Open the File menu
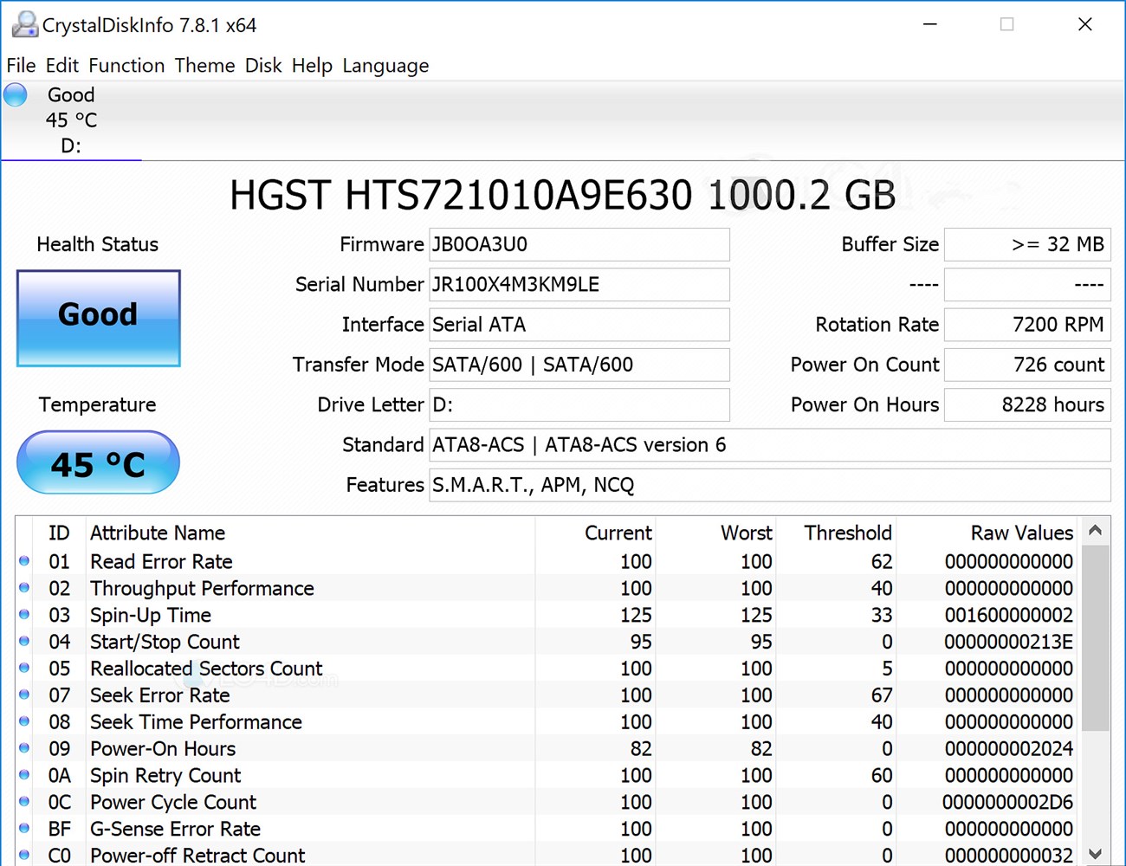 21,66
